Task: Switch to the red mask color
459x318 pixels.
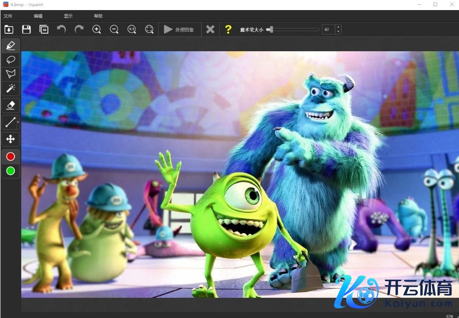Action: (x=11, y=156)
